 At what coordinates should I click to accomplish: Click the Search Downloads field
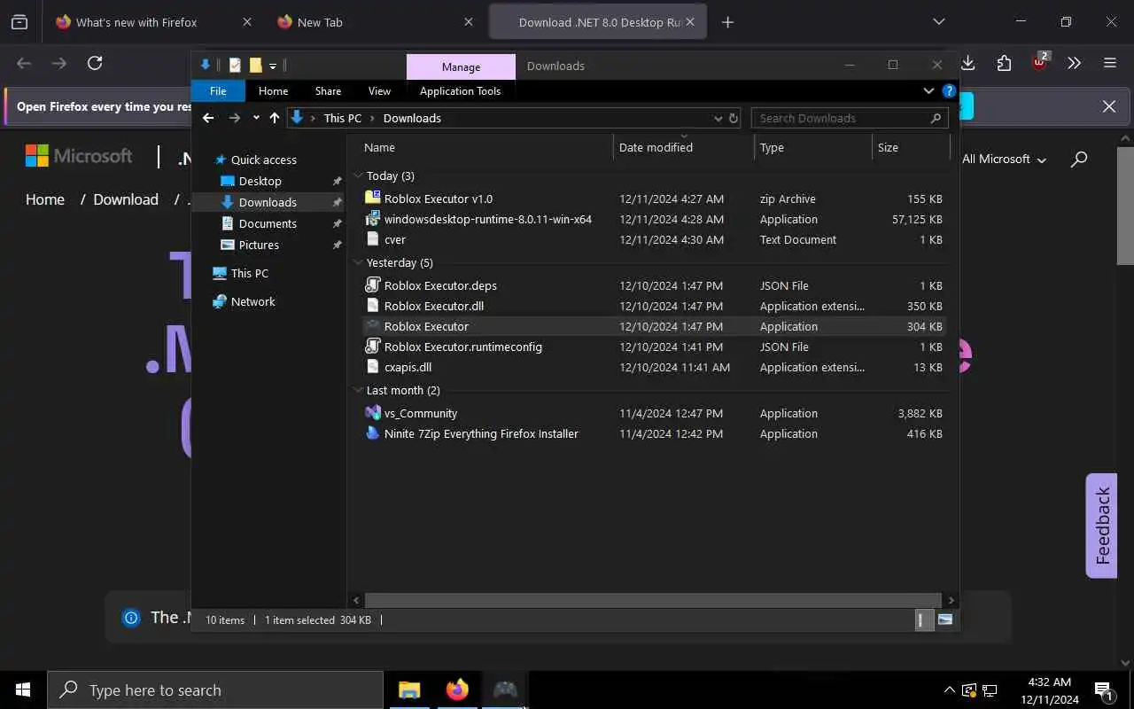[849, 118]
